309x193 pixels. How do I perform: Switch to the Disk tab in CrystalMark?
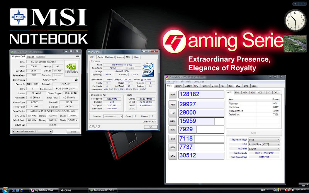[230, 86]
